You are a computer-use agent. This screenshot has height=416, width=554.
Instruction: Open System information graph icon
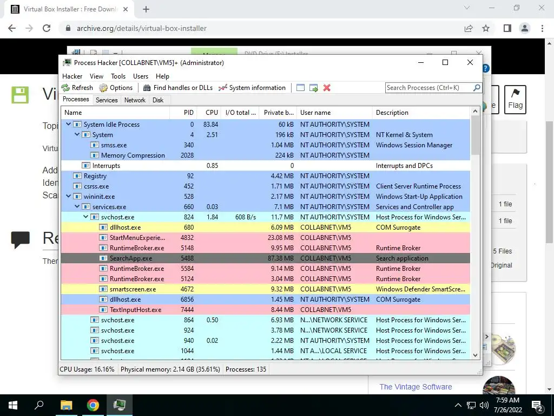point(222,88)
